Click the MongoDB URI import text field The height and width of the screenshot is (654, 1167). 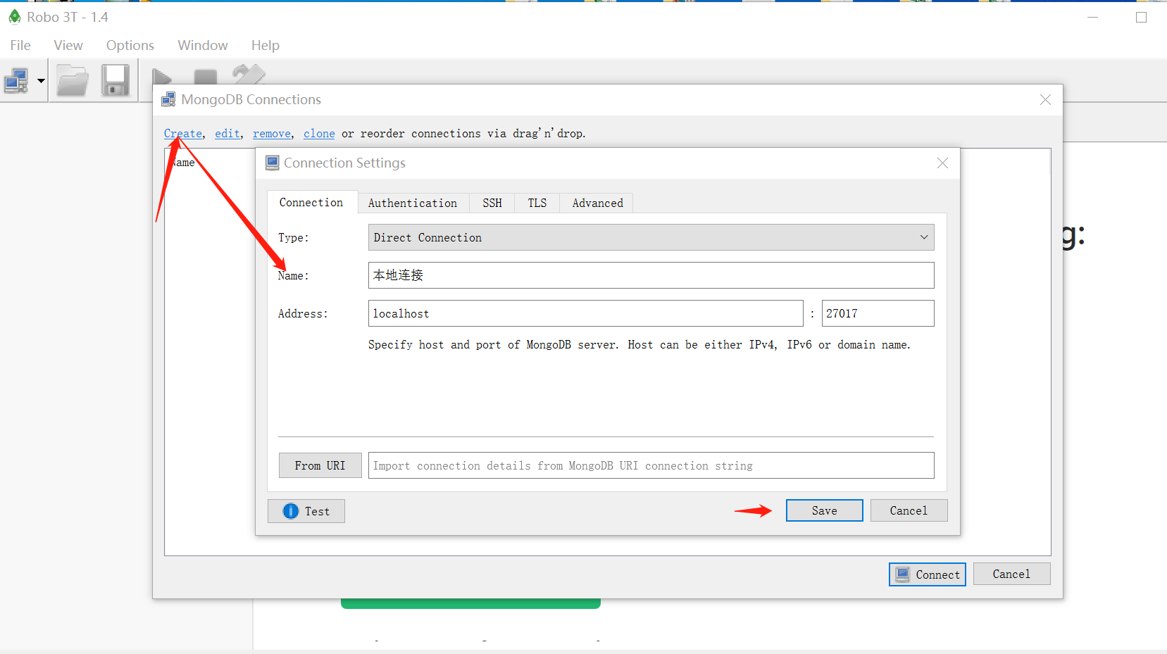pos(651,465)
